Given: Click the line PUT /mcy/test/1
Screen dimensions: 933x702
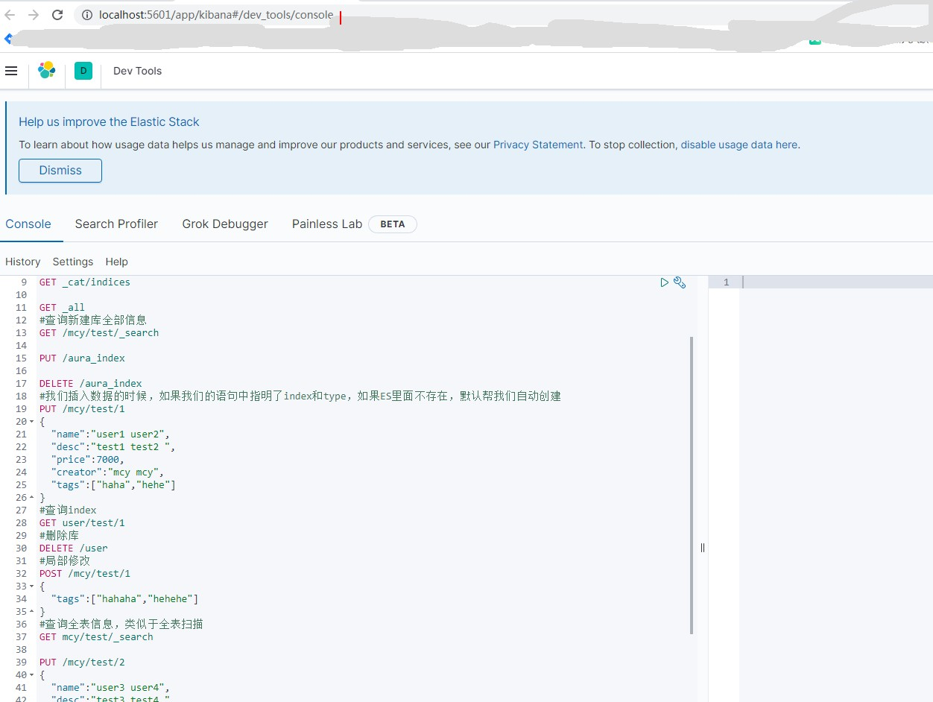Looking at the screenshot, I should [82, 409].
